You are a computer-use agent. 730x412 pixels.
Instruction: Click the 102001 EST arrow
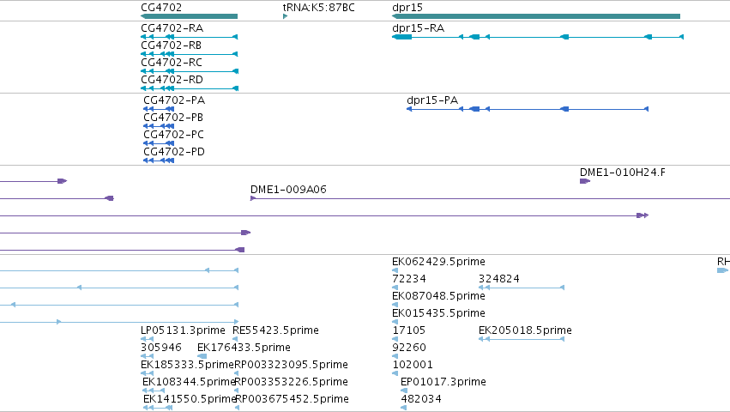click(395, 373)
